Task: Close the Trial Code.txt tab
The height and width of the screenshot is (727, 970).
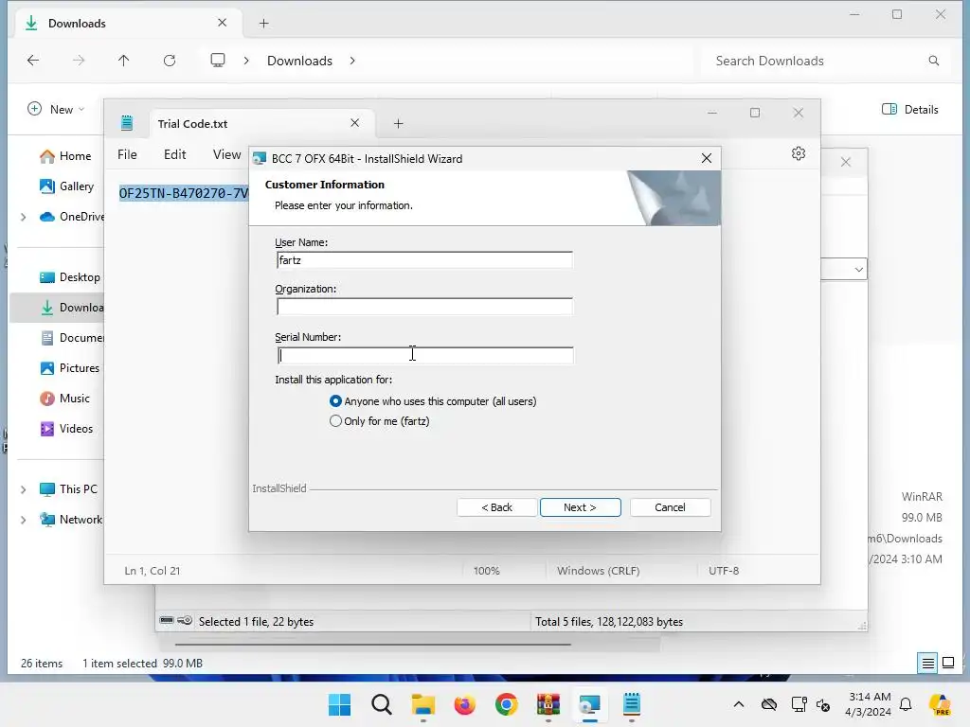Action: tap(354, 123)
